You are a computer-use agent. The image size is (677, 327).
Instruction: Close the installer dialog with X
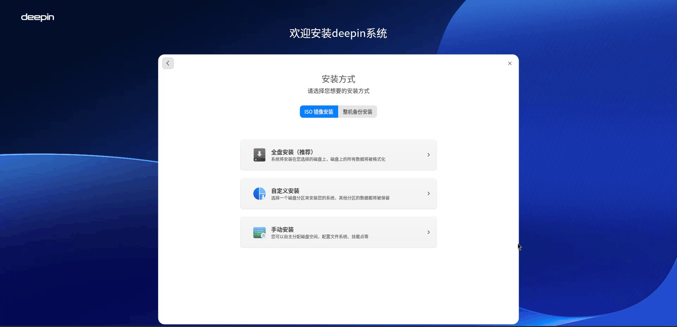510,63
